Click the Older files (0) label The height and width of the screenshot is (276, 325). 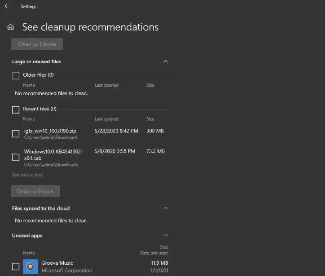point(38,75)
